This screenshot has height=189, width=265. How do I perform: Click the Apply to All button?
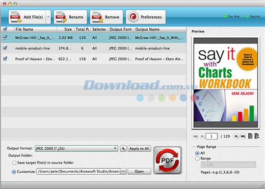pyautogui.click(x=139, y=149)
